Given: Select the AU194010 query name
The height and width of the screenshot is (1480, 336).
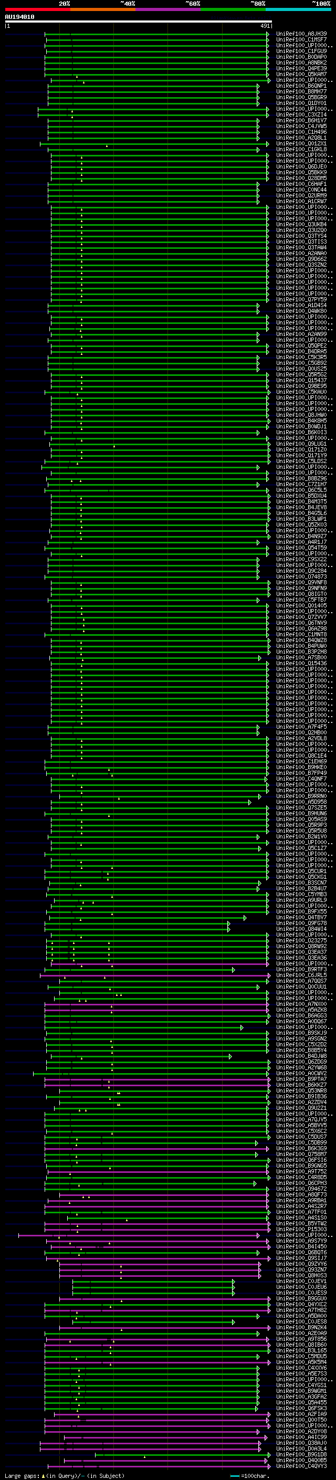Looking at the screenshot, I should (19, 17).
